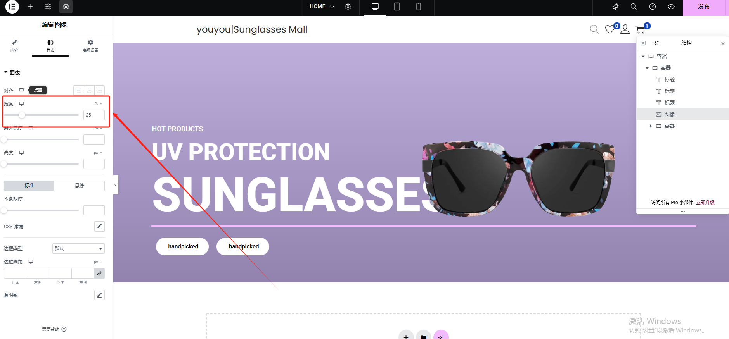Viewport: 729px width, 339px height.
Task: Open the HOME page dropdown
Action: pyautogui.click(x=322, y=7)
